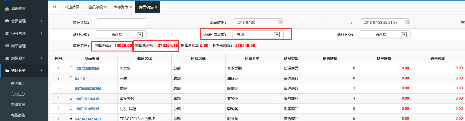
Task: Open product code 5w-40 link
Action: pos(80,78)
